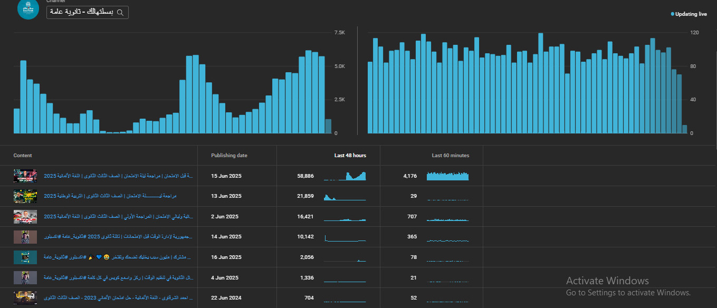Click the 'Updating live' indicator
Image resolution: width=717 pixels, height=308 pixels.
coord(689,14)
